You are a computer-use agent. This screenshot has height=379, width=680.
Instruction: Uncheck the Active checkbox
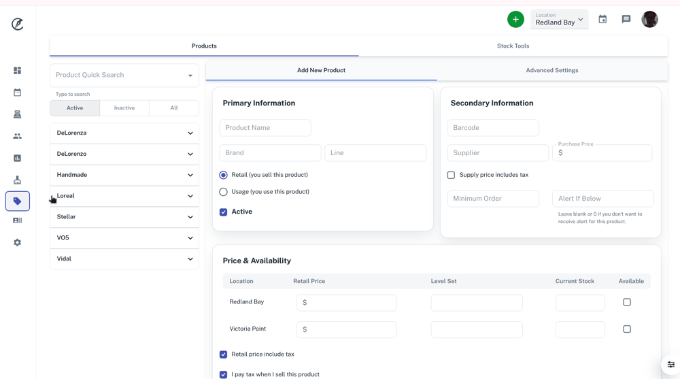point(223,212)
